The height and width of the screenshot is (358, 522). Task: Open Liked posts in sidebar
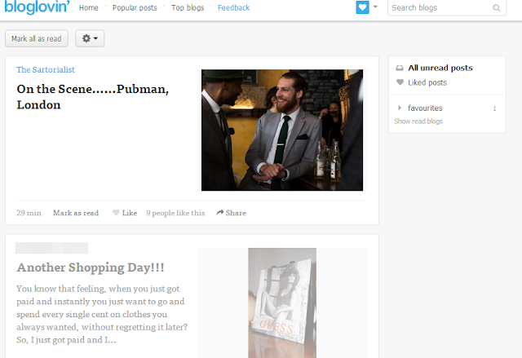(x=427, y=82)
